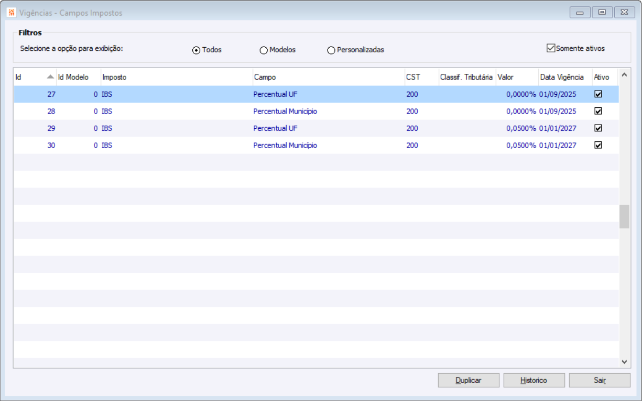Click CST 200 in row Id 29
642x401 pixels.
pos(412,128)
